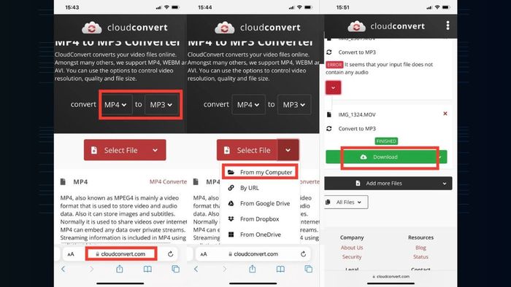511x287 pixels.
Task: Open three-dot menu in right phone
Action: [447, 25]
